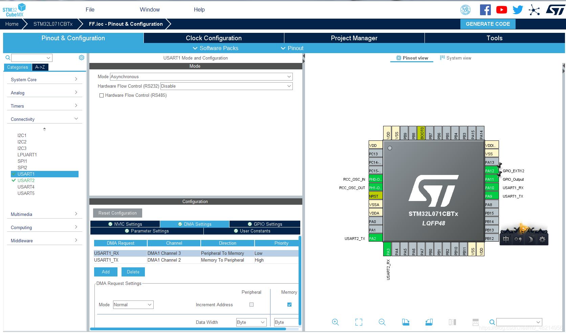Image resolution: width=566 pixels, height=334 pixels.
Task: Switch to the Tools tab
Action: [495, 38]
